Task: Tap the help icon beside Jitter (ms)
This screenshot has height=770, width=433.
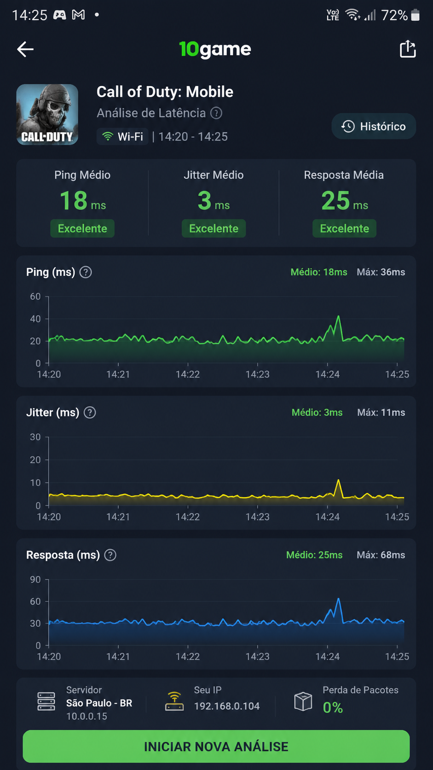Action: click(x=90, y=413)
